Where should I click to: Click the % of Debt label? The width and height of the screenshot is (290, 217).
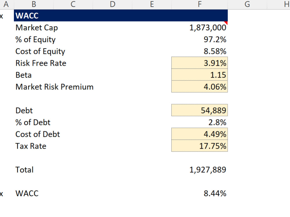point(33,122)
